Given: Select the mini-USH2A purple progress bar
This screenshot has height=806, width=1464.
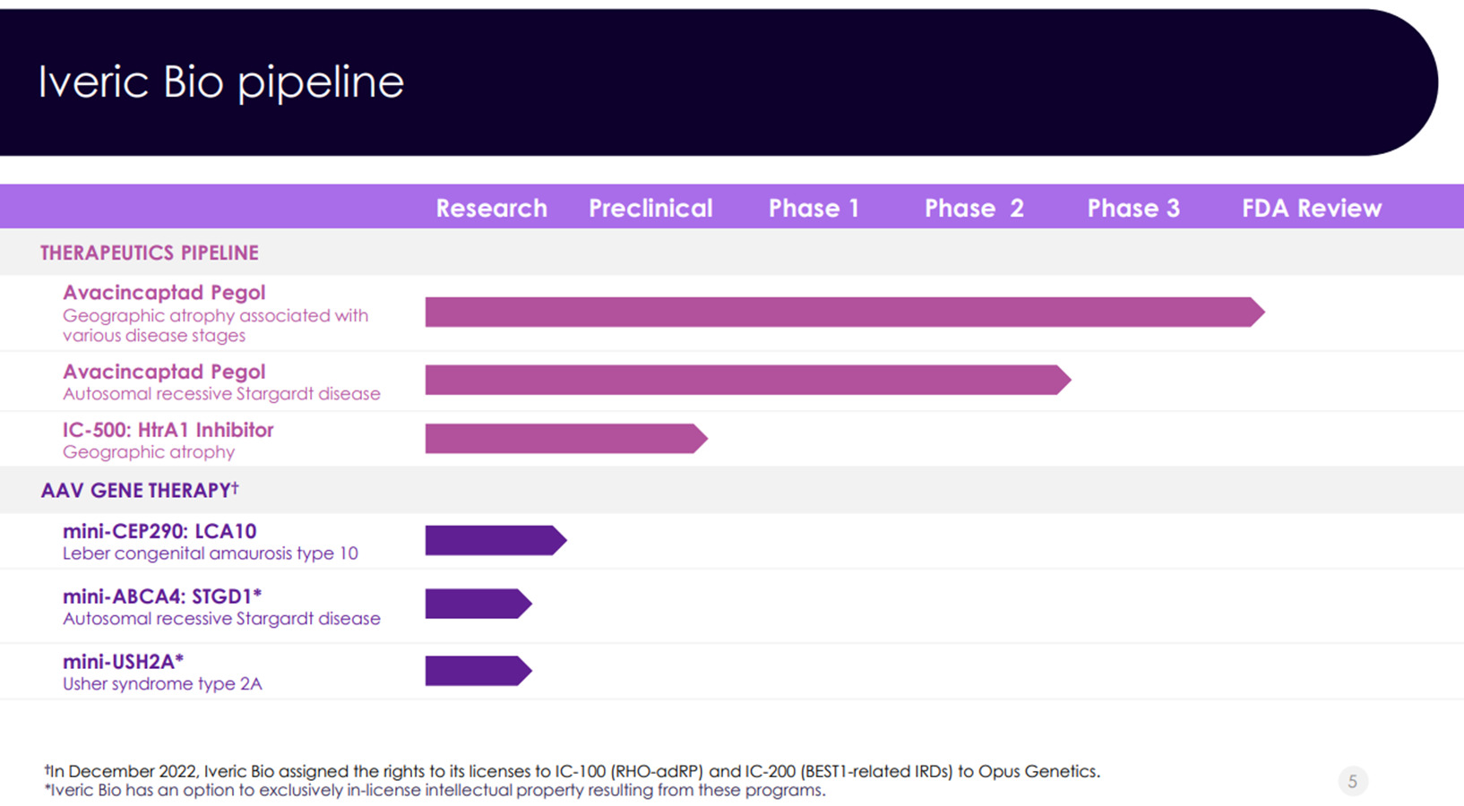Looking at the screenshot, I should (x=477, y=671).
